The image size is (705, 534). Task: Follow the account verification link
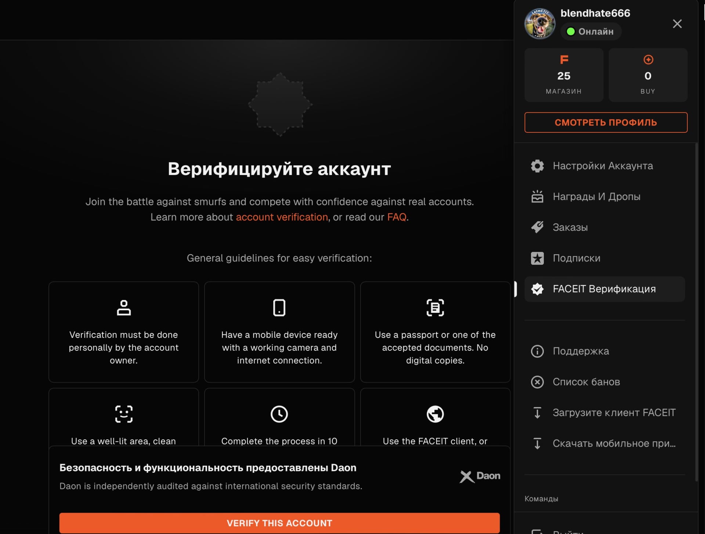pos(282,217)
